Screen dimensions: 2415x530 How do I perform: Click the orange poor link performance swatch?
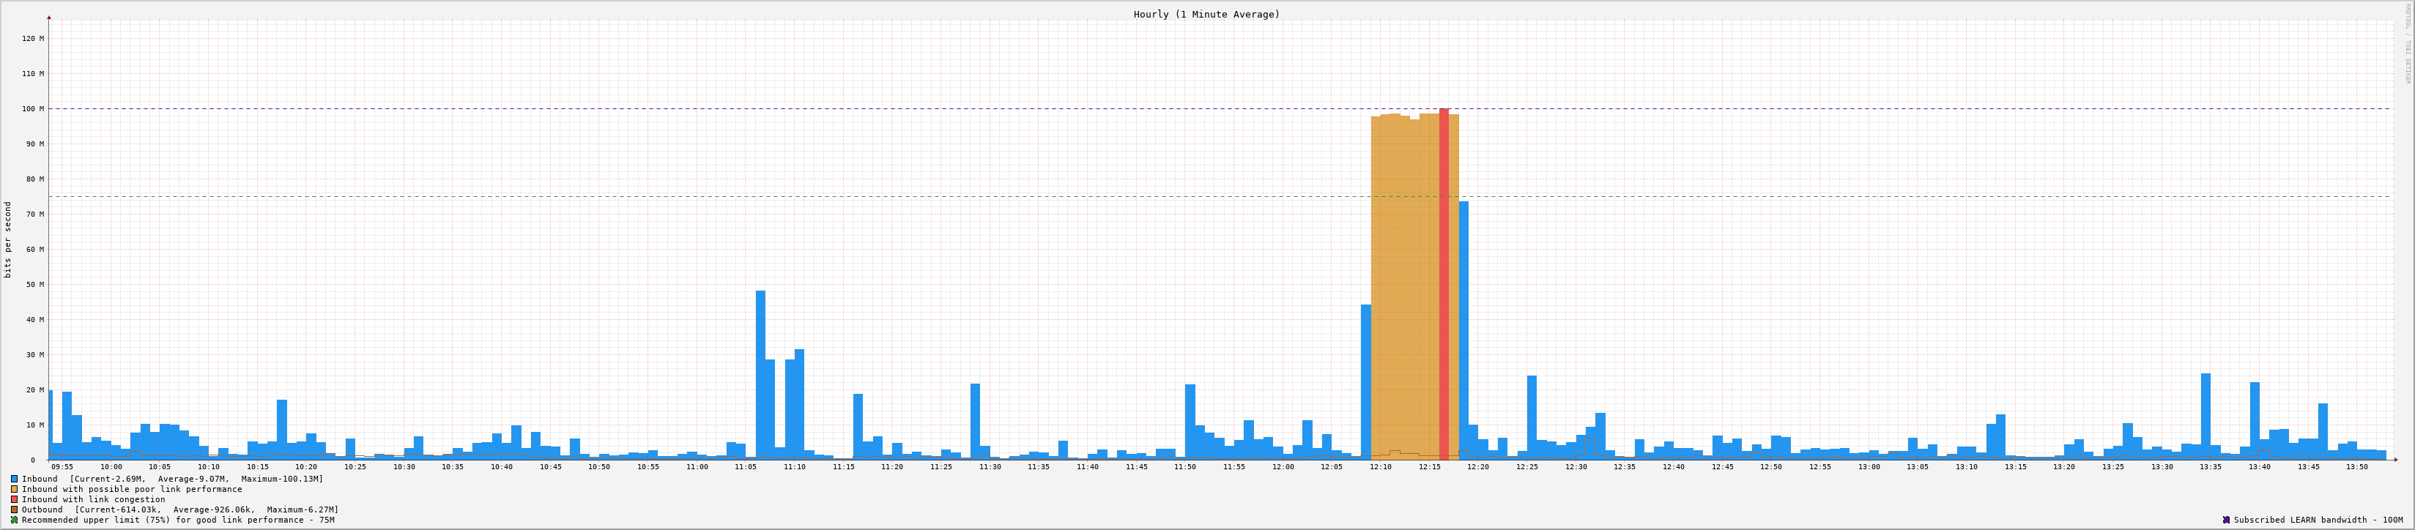(x=14, y=489)
